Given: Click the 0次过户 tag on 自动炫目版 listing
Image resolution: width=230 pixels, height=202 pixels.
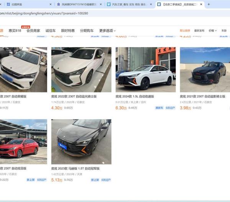Looking at the screenshot, I should coord(41,180).
